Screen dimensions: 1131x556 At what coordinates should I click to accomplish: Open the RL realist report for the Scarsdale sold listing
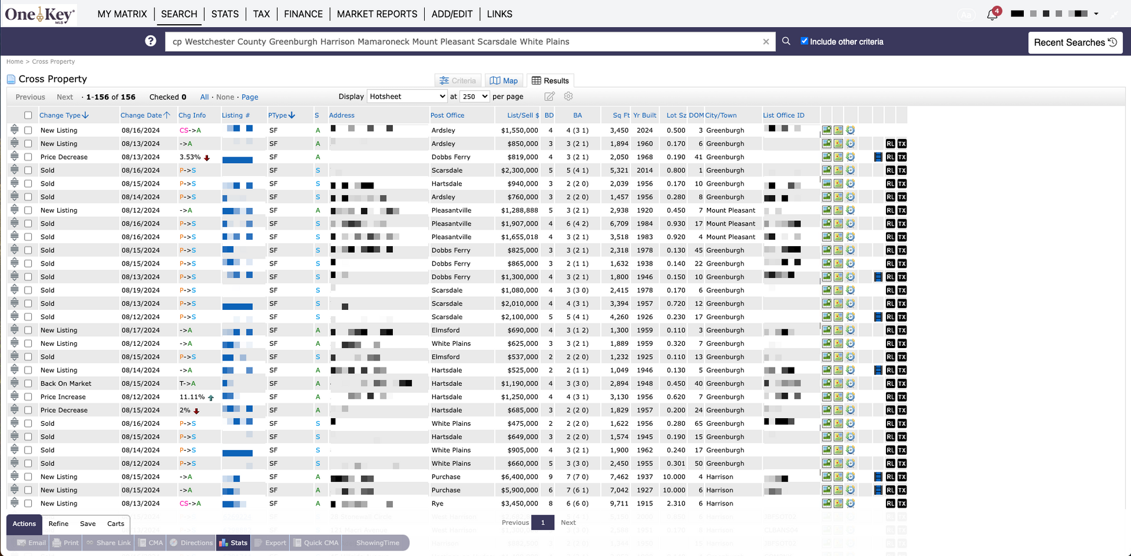[x=891, y=170]
